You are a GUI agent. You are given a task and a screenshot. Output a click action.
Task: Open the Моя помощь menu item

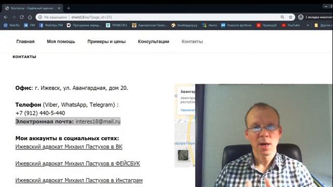61,42
